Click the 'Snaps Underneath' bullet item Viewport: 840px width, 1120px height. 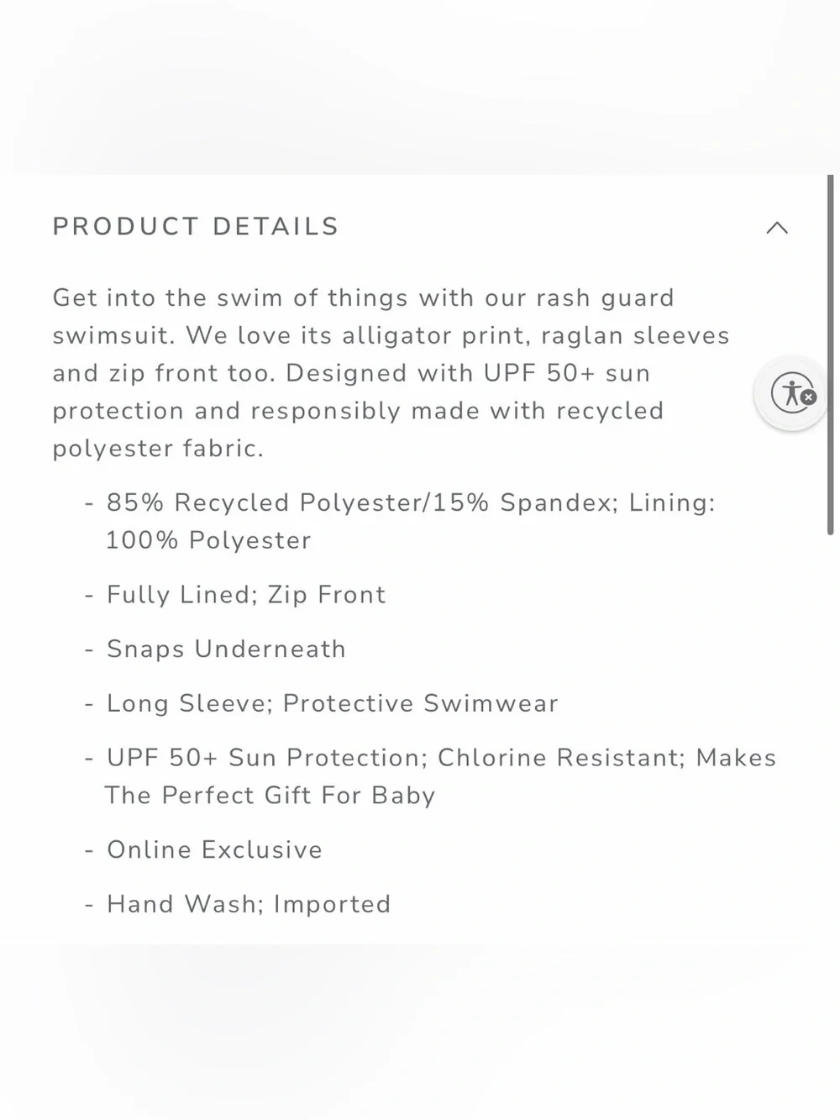coord(226,649)
